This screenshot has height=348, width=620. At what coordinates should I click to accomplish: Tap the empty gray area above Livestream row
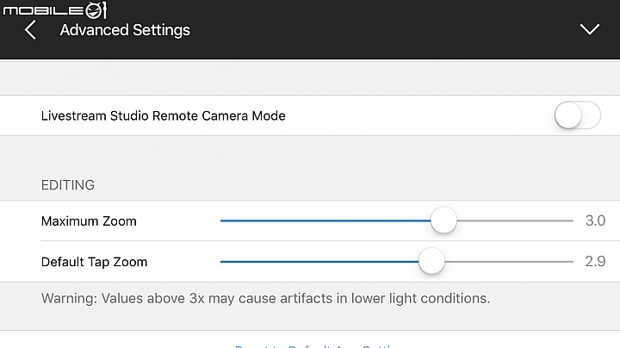310,78
